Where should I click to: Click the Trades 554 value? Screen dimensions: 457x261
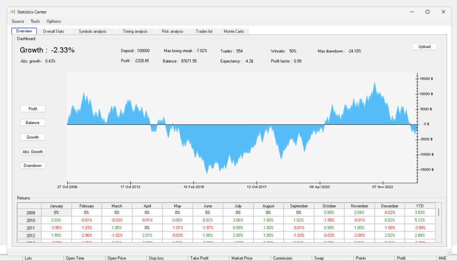pyautogui.click(x=239, y=51)
